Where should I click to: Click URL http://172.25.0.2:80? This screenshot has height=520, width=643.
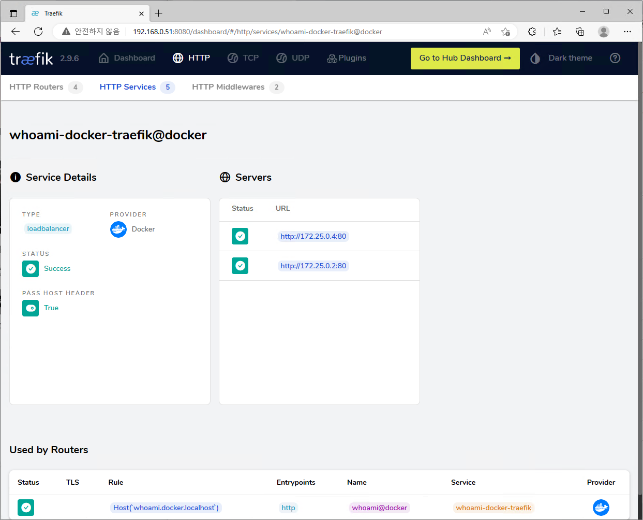tap(313, 266)
